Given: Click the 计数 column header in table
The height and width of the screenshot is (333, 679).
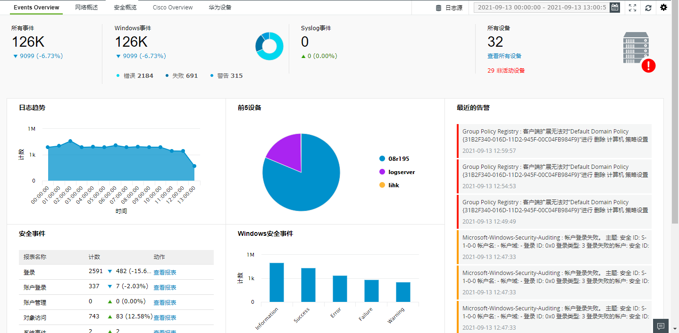Looking at the screenshot, I should (x=94, y=257).
